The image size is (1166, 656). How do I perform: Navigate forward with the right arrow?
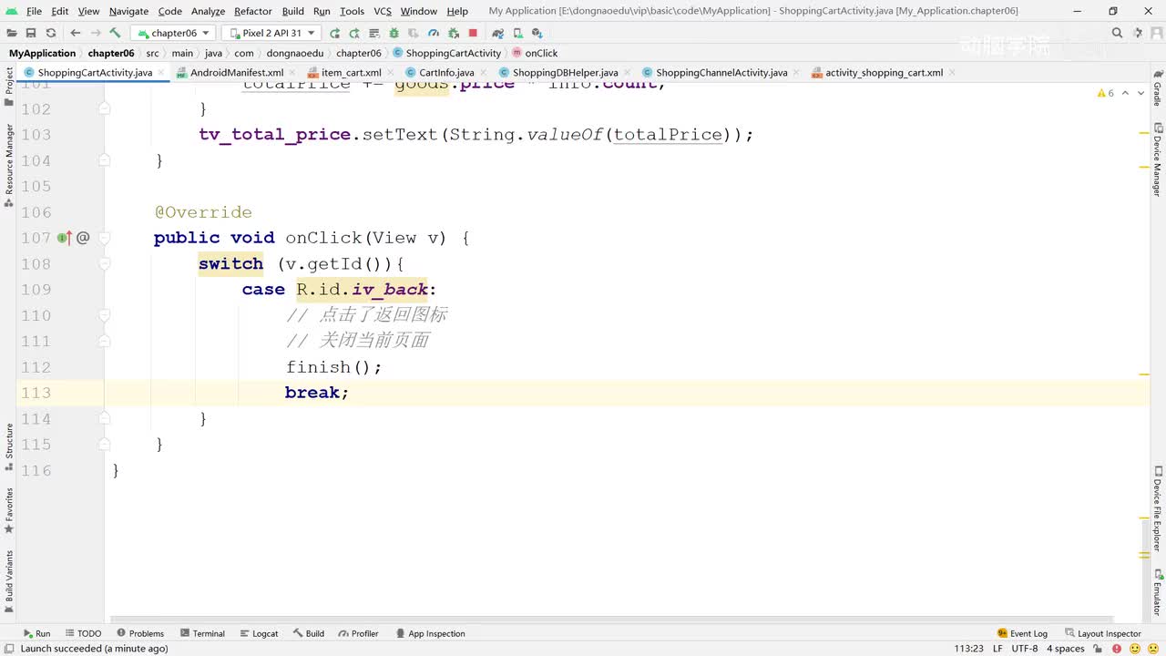click(96, 33)
